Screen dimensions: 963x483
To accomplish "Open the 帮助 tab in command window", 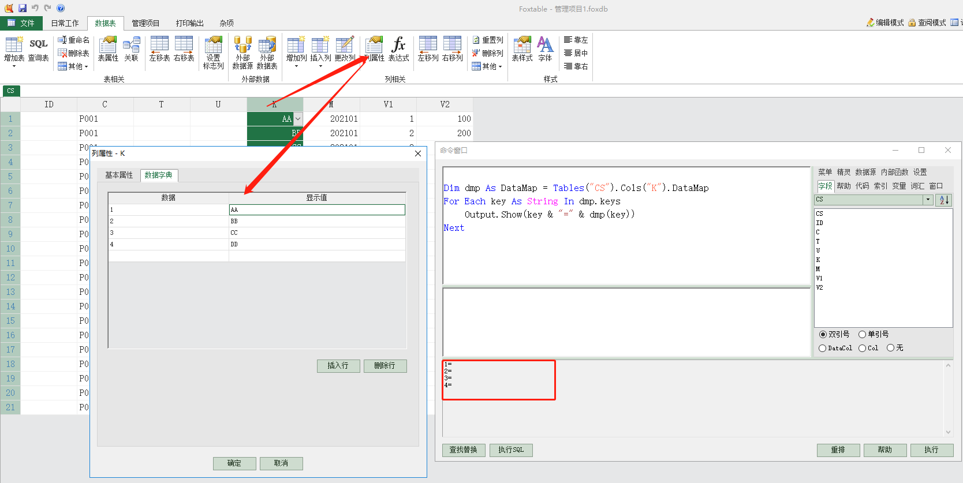I will coord(844,186).
